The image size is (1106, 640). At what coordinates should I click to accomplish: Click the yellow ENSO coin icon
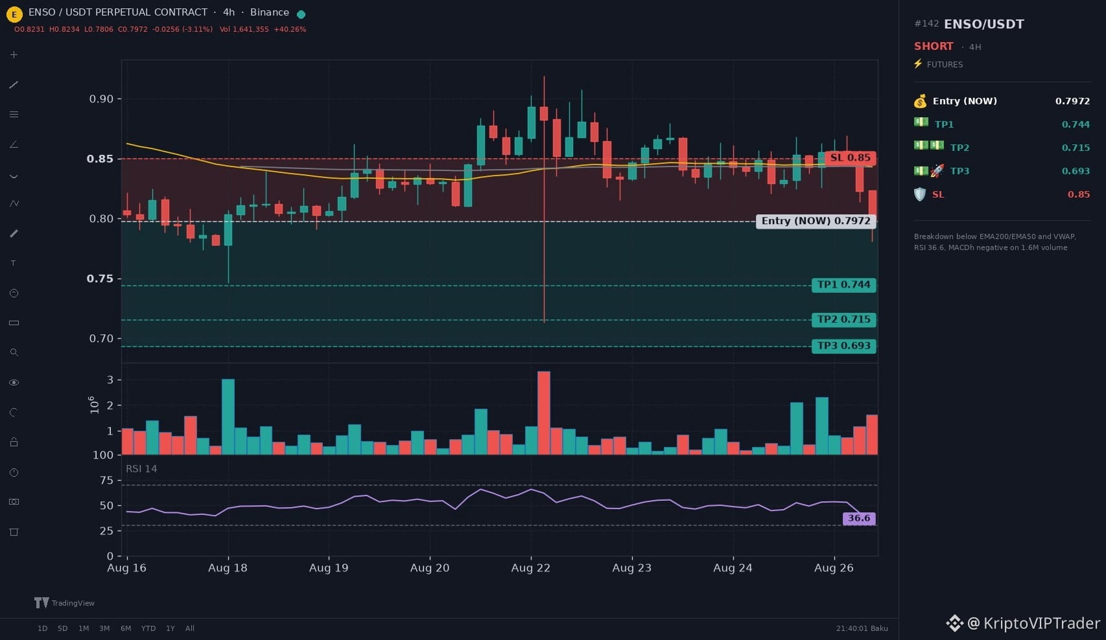coord(14,14)
